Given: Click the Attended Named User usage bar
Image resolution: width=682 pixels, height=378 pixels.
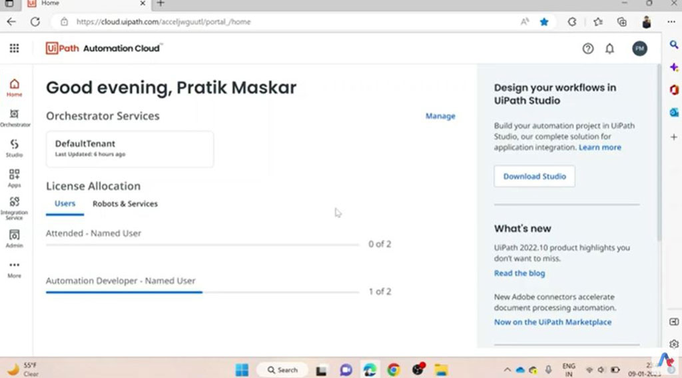Looking at the screenshot, I should [x=202, y=245].
